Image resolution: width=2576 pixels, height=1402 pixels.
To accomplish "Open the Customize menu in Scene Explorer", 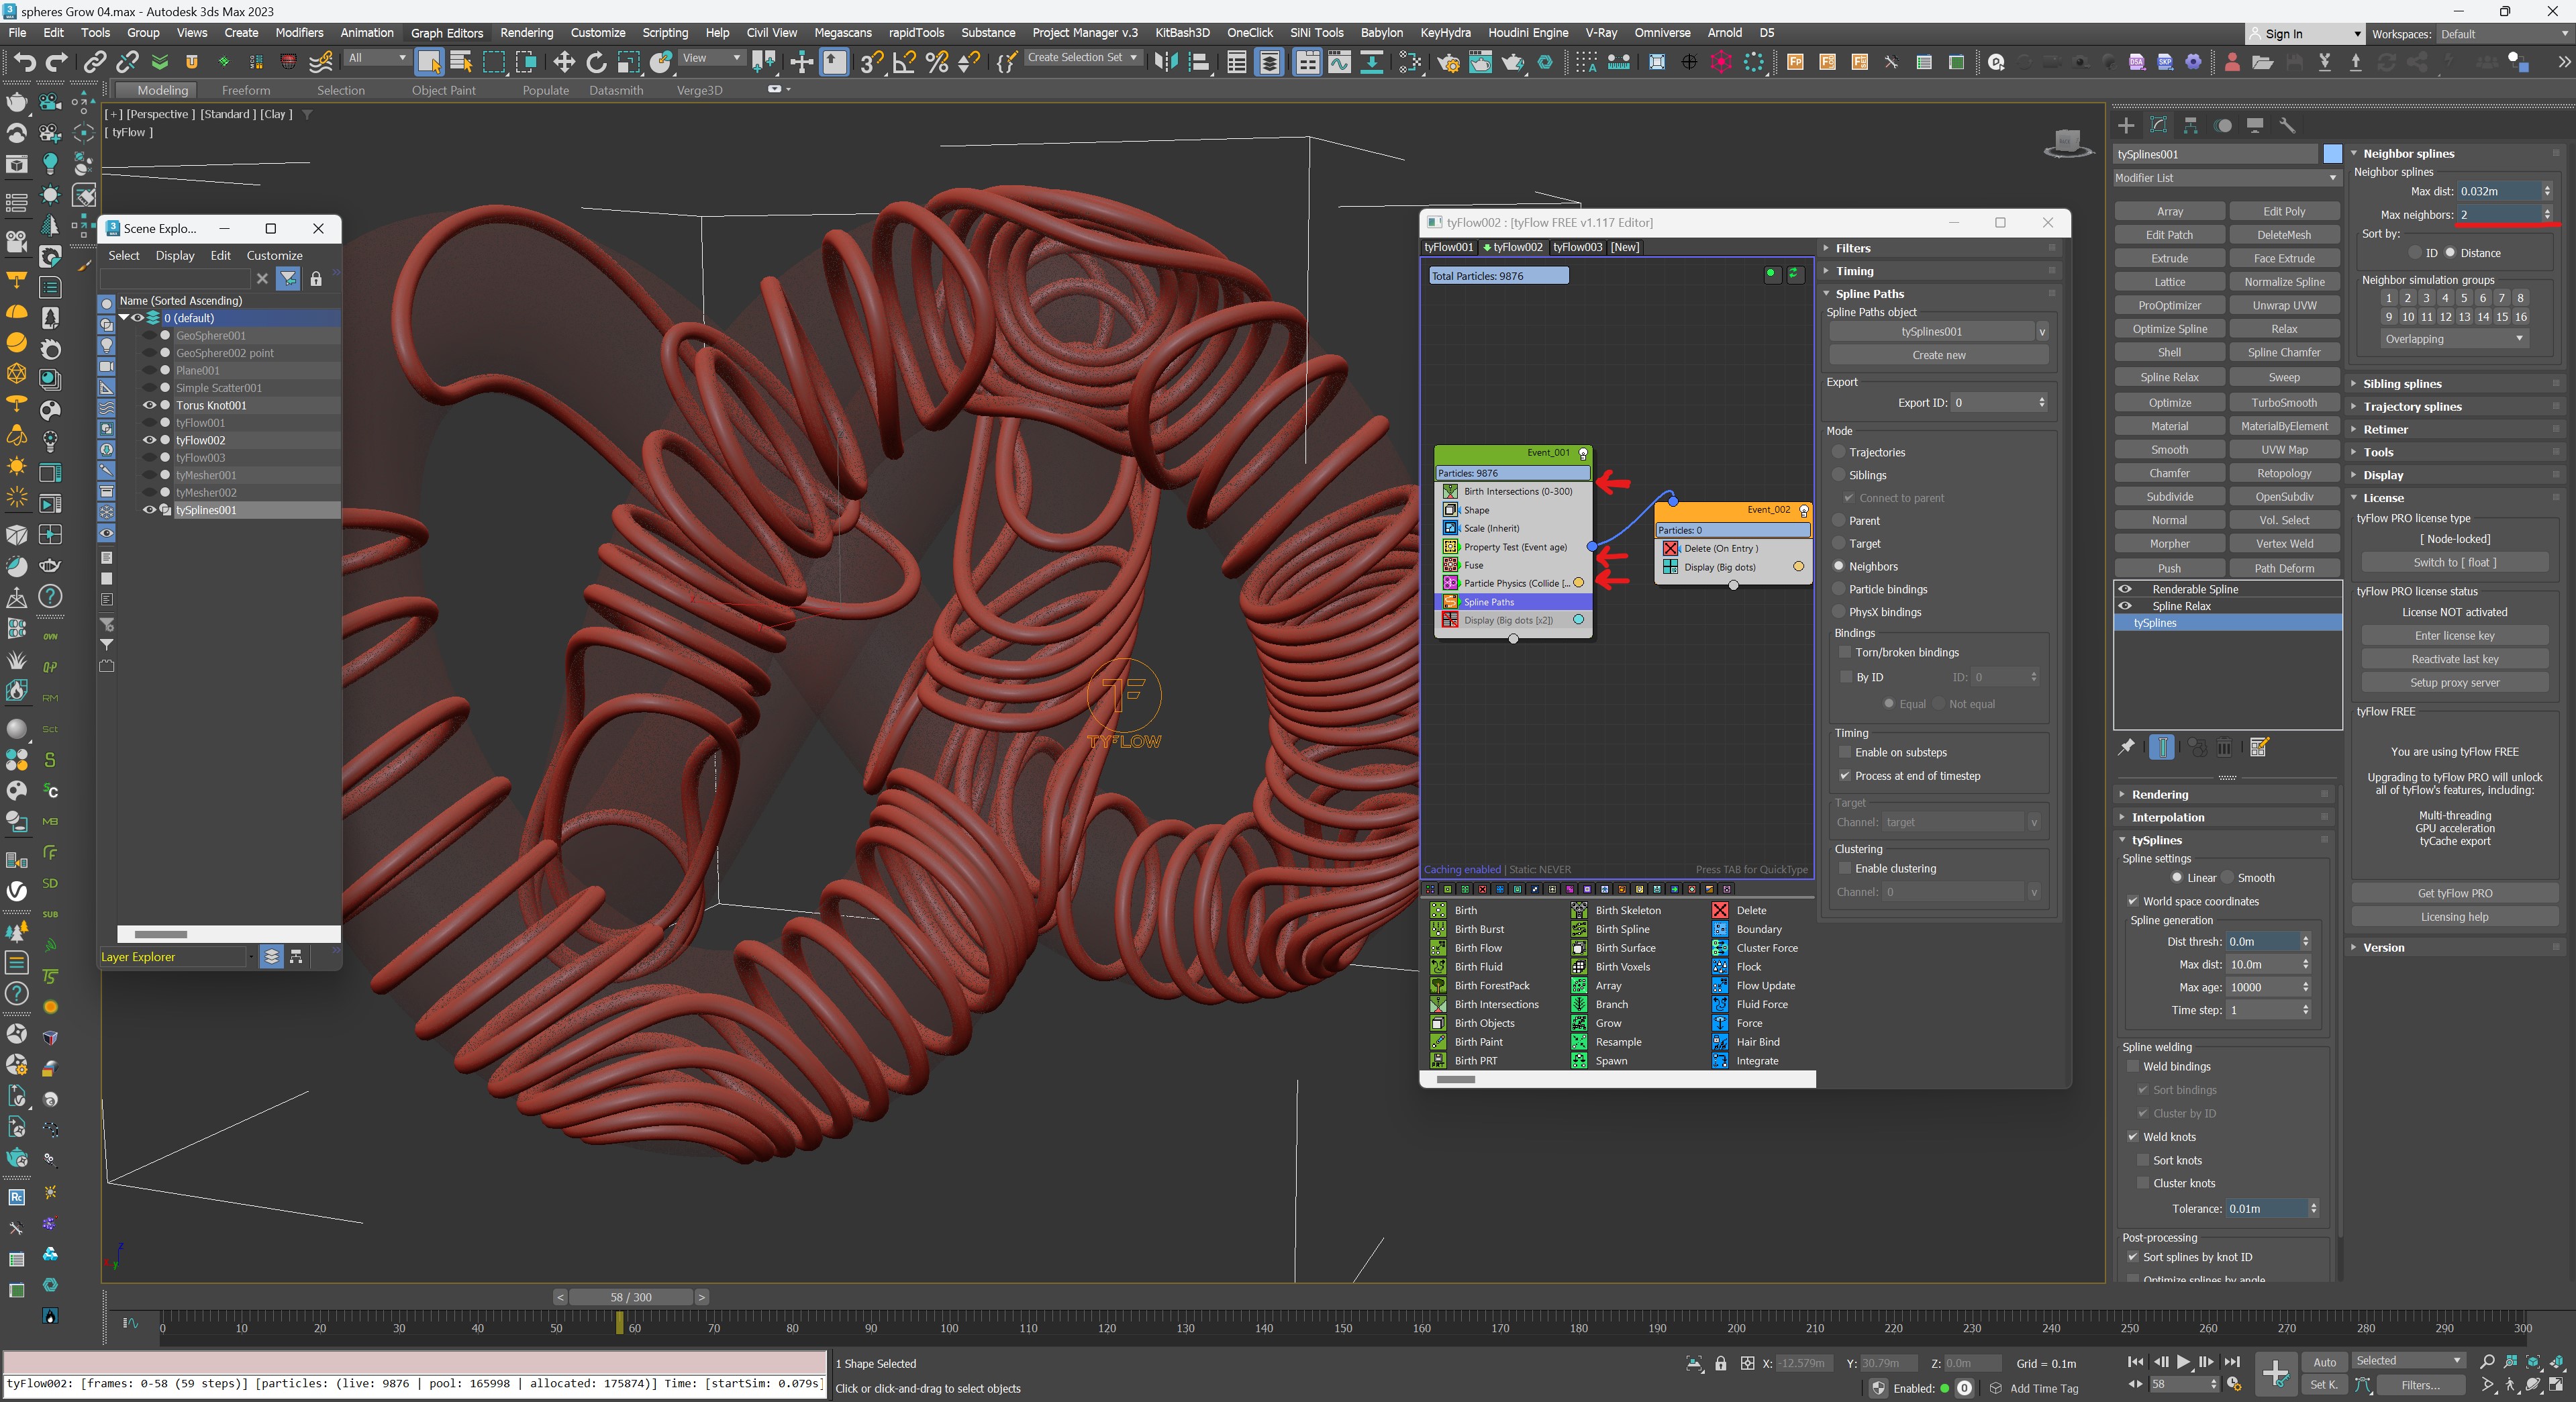I will click(274, 255).
